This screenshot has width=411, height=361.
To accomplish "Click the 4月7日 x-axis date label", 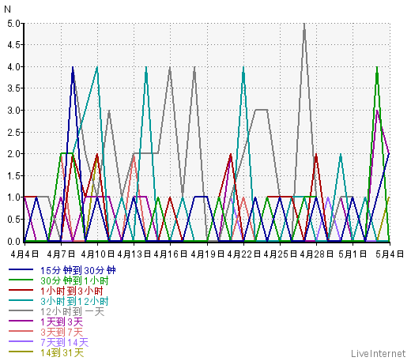I will pyautogui.click(x=61, y=254).
